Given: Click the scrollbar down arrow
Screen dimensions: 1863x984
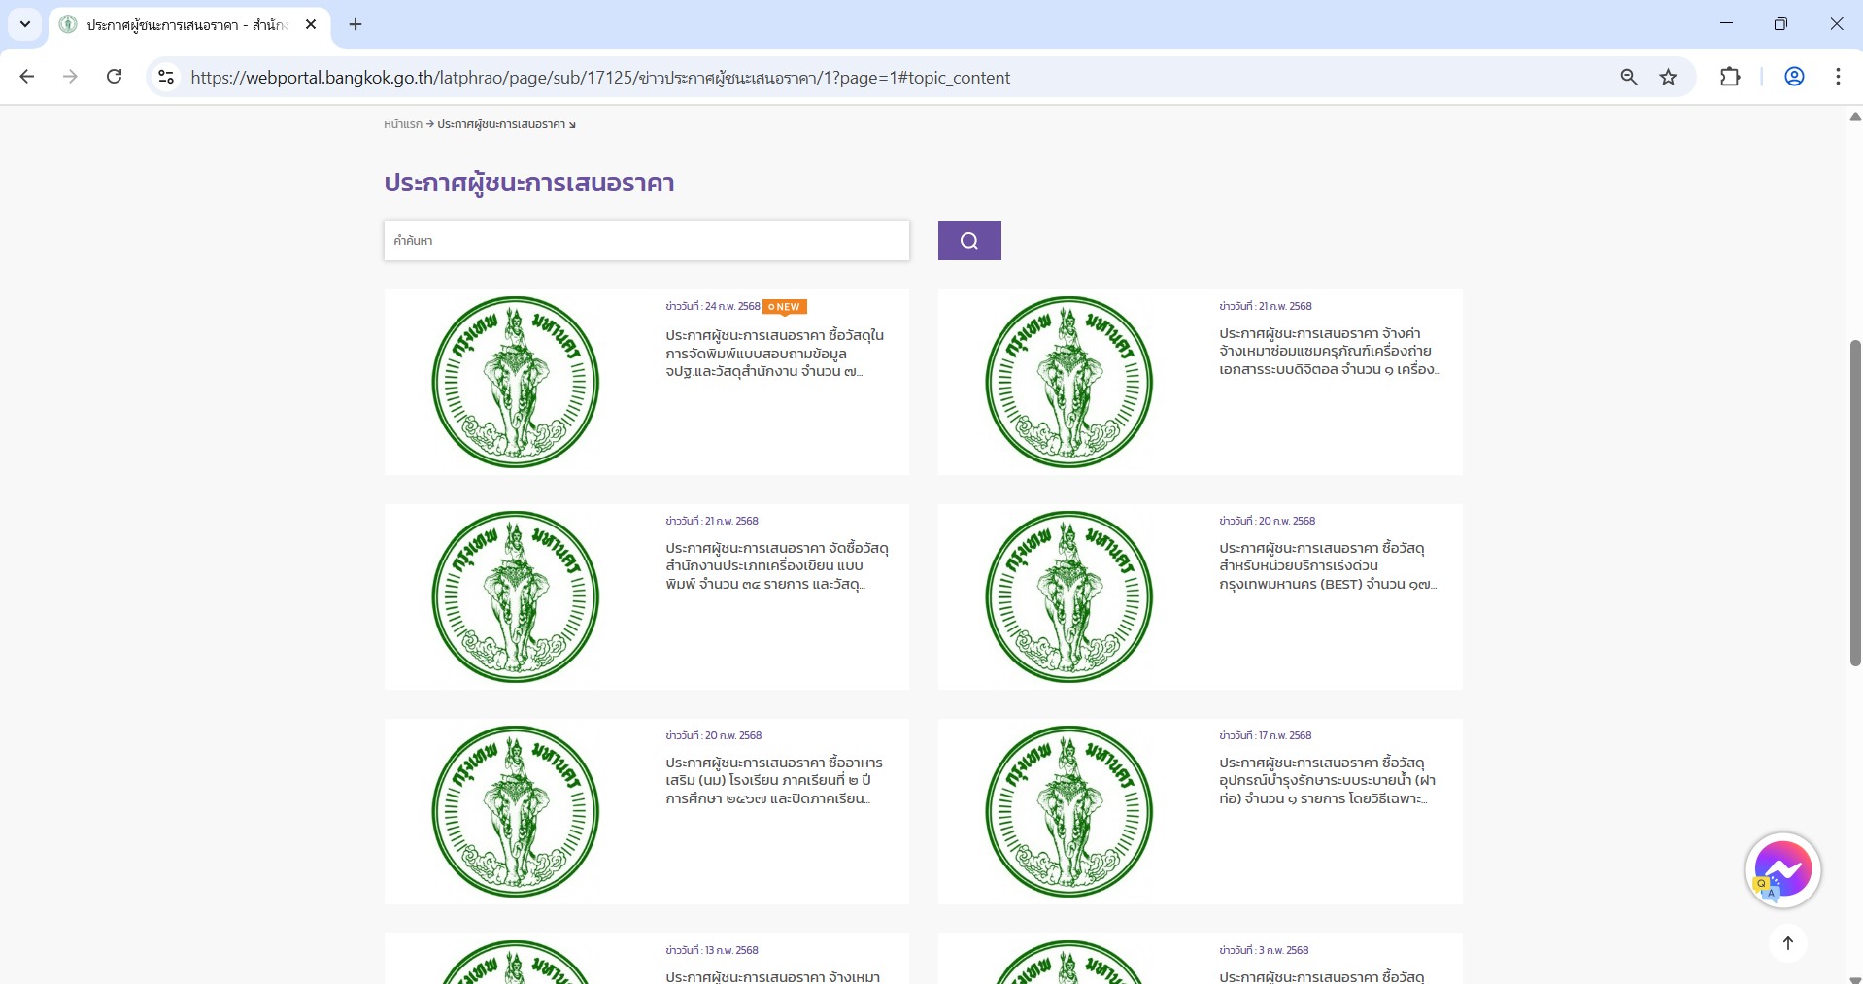Looking at the screenshot, I should [x=1854, y=978].
